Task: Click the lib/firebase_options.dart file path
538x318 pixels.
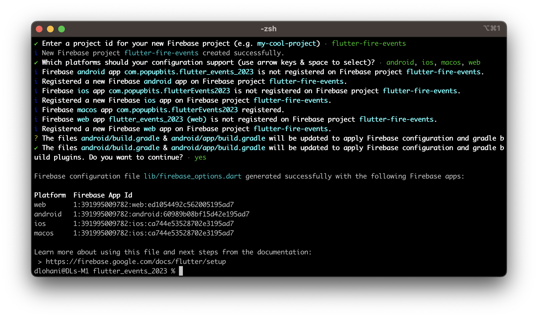Action: pos(193,176)
